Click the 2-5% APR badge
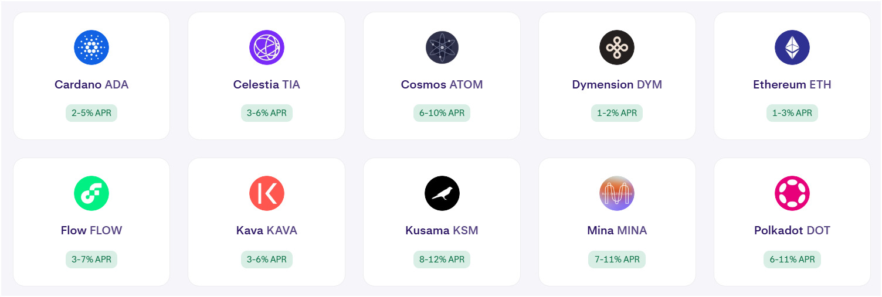 (x=91, y=113)
